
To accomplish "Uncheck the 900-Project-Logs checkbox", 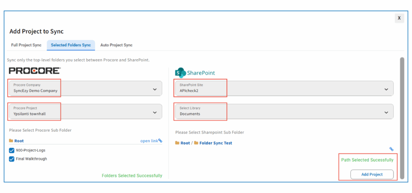I will 12,150.
